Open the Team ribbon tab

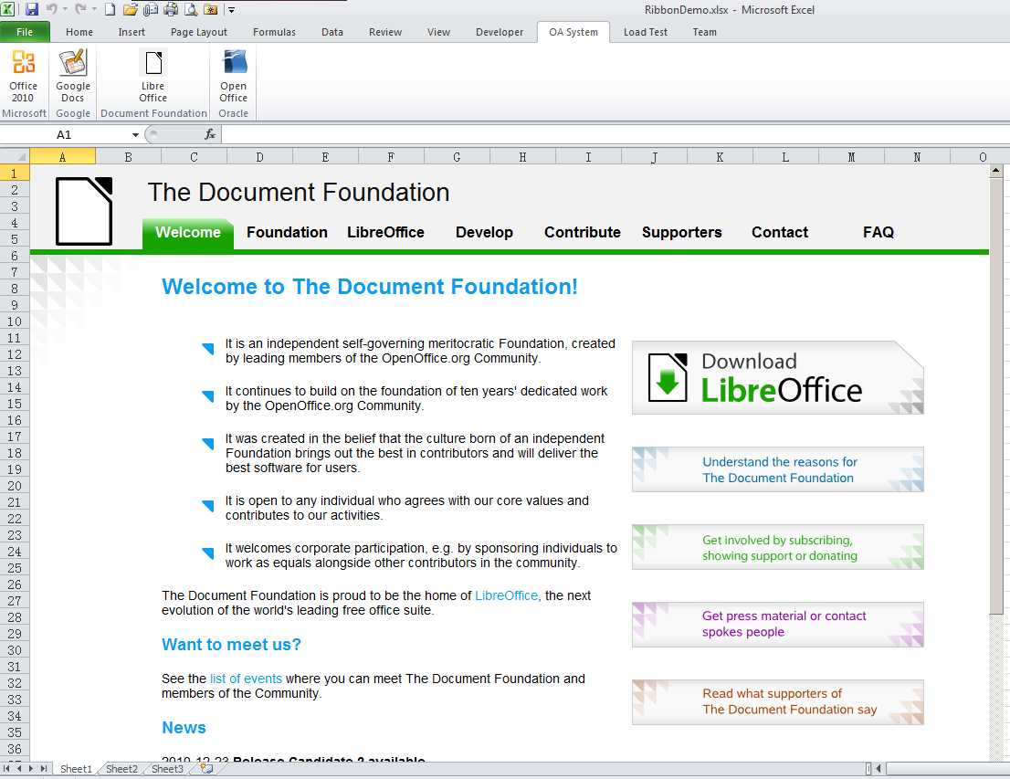click(x=705, y=32)
